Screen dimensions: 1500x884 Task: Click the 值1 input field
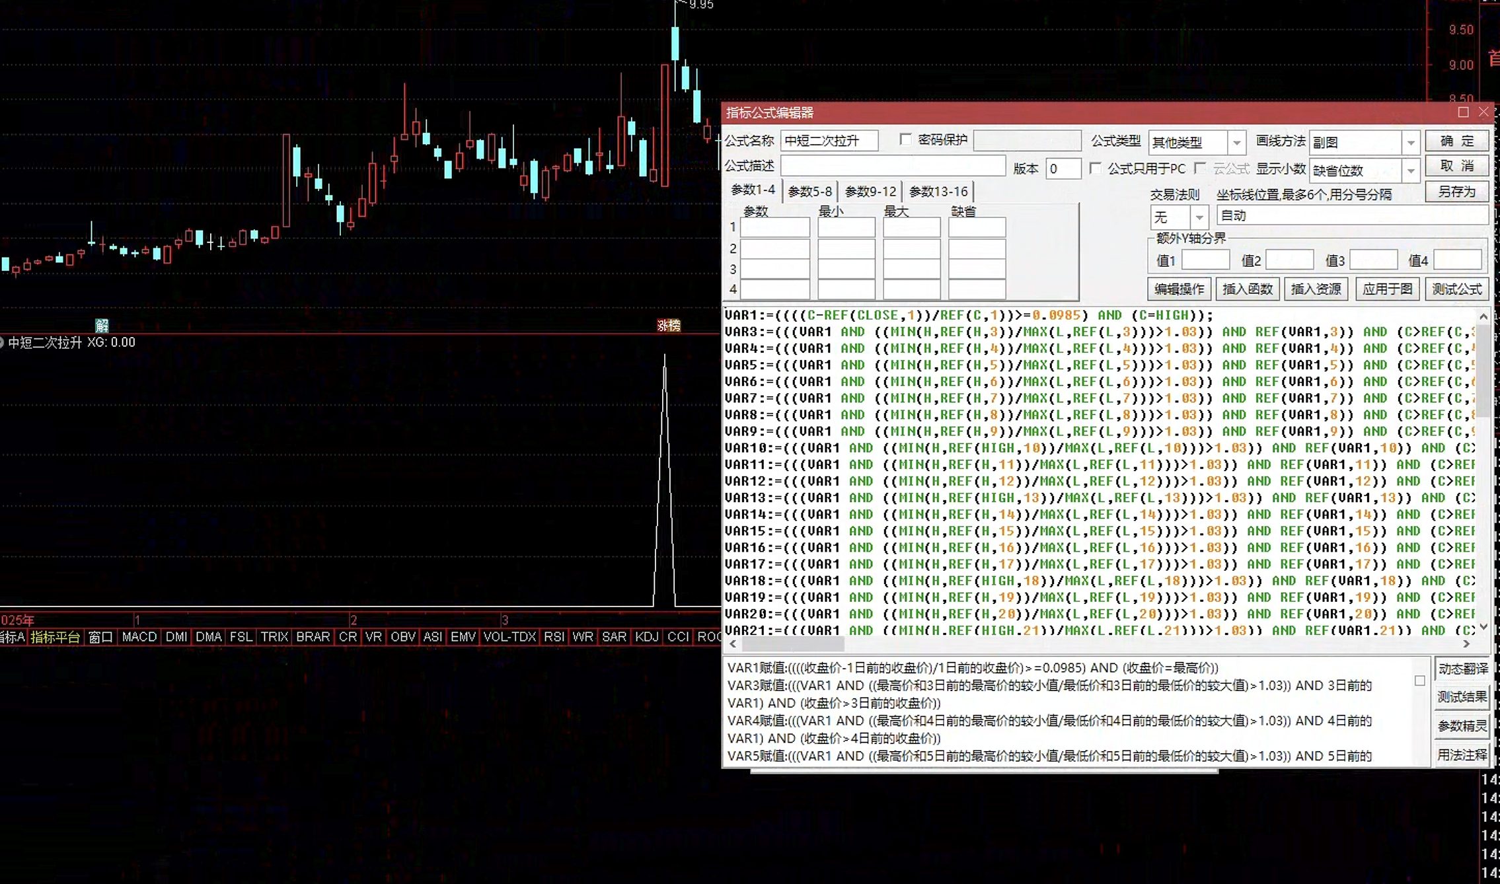point(1205,260)
